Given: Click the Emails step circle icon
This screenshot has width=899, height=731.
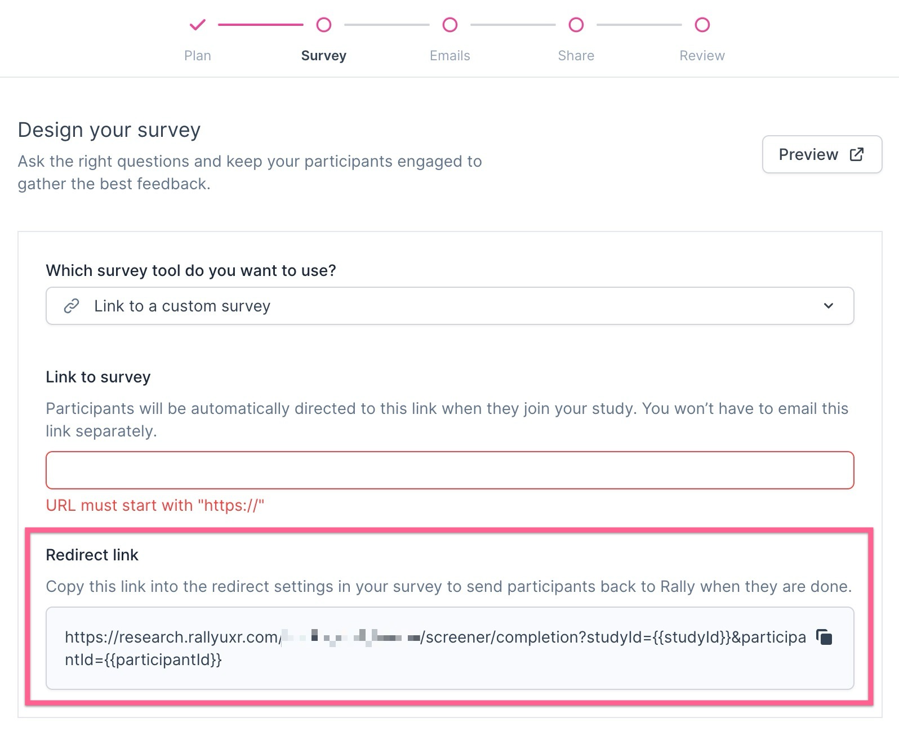Looking at the screenshot, I should point(450,25).
